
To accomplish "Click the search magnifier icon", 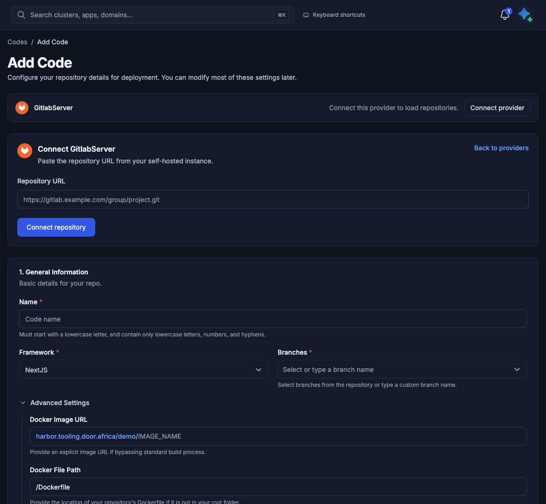I will (x=21, y=15).
